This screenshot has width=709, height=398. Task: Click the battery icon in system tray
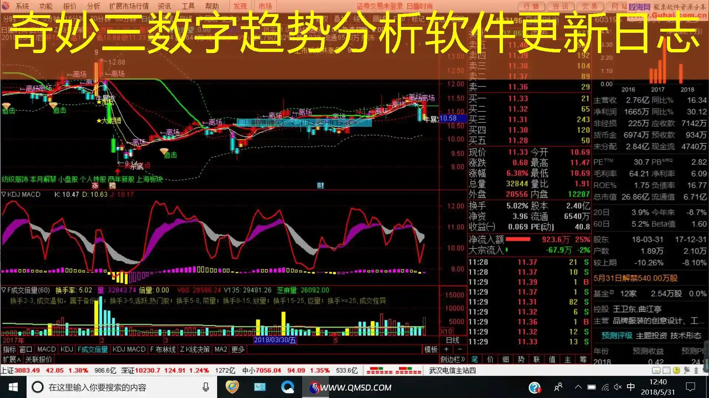pyautogui.click(x=592, y=387)
